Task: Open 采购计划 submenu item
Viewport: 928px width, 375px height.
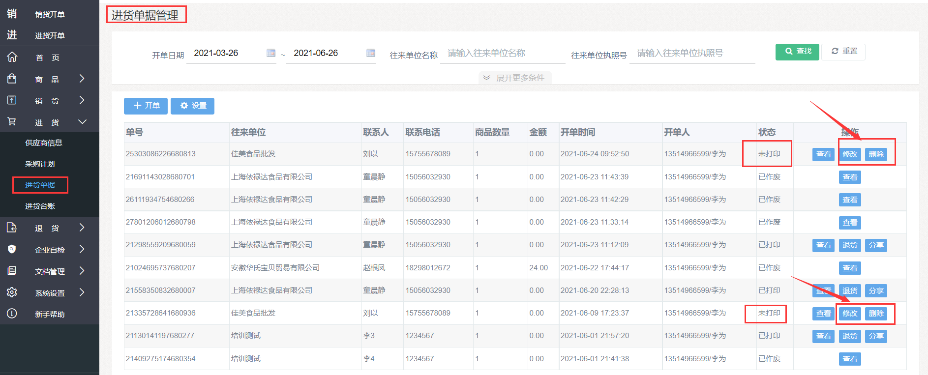Action: click(40, 164)
